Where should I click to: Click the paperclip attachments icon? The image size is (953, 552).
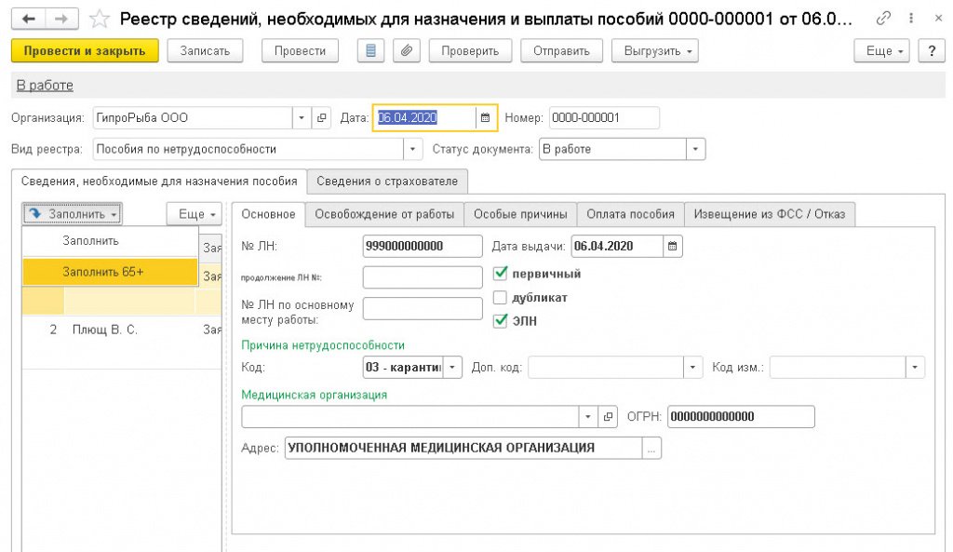point(406,51)
